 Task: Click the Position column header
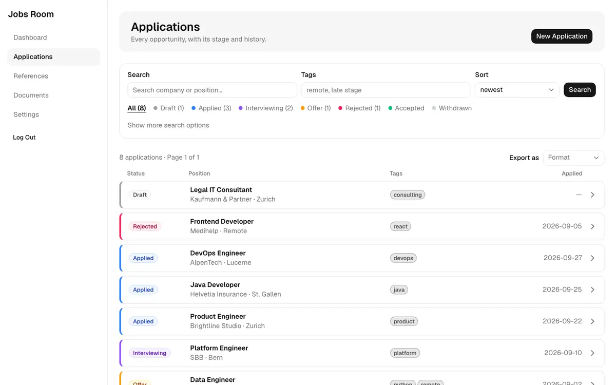tap(199, 174)
